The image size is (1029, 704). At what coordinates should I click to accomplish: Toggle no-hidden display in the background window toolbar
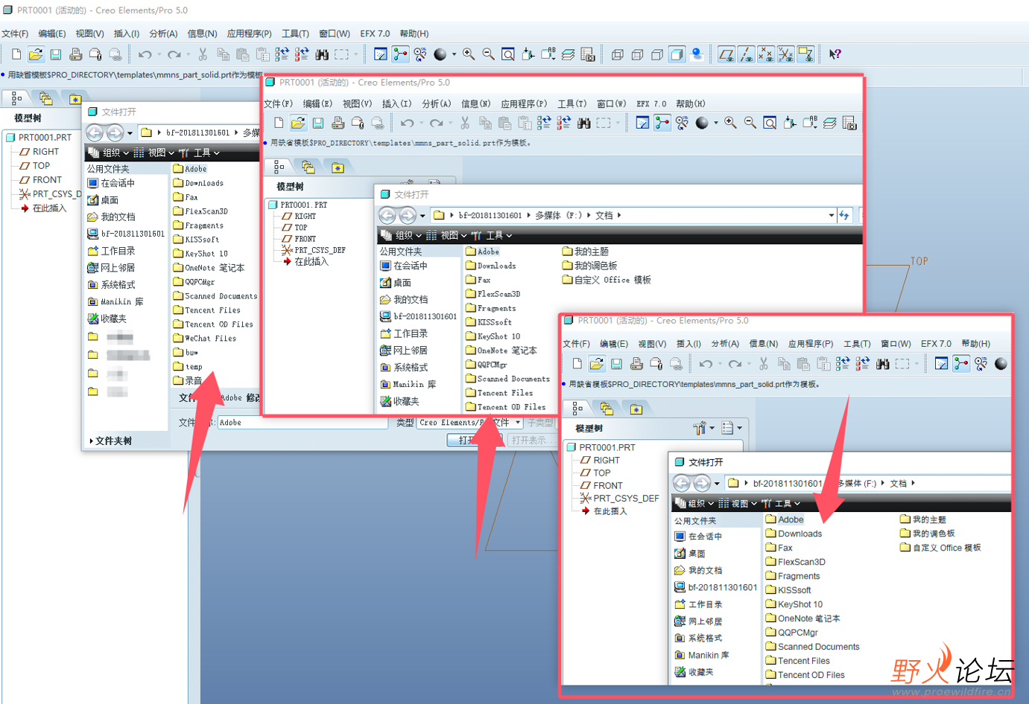point(657,54)
